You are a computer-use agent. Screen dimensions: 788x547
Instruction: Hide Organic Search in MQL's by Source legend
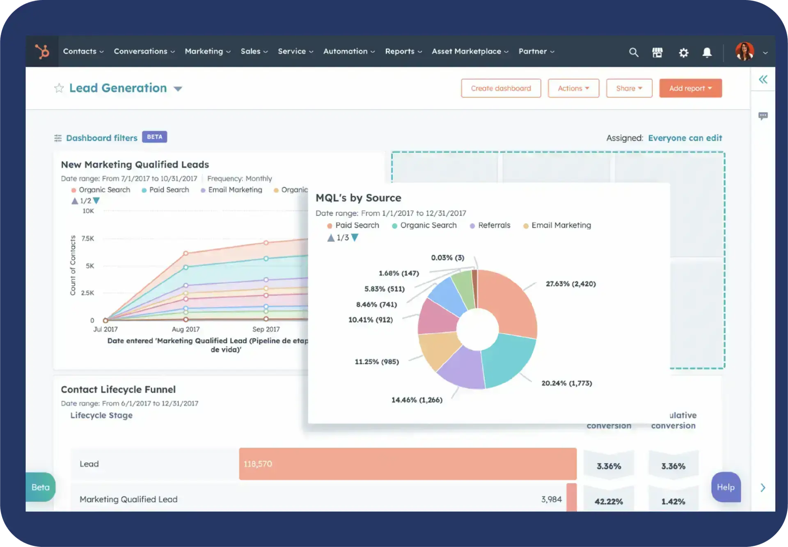428,225
